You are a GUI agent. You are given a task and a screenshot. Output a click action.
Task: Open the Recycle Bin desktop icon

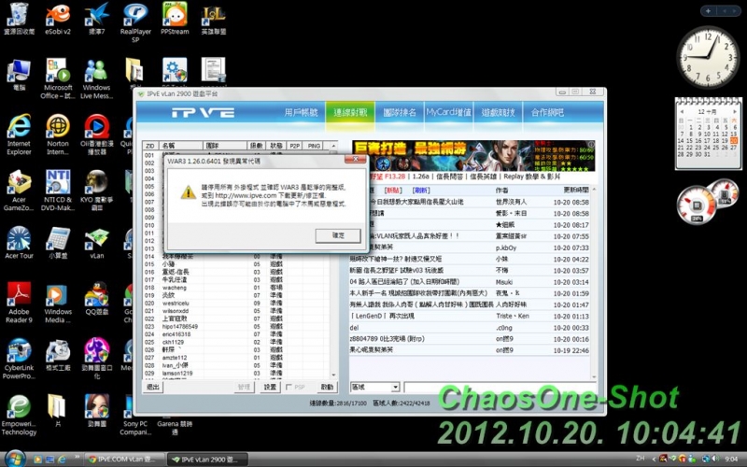19,18
